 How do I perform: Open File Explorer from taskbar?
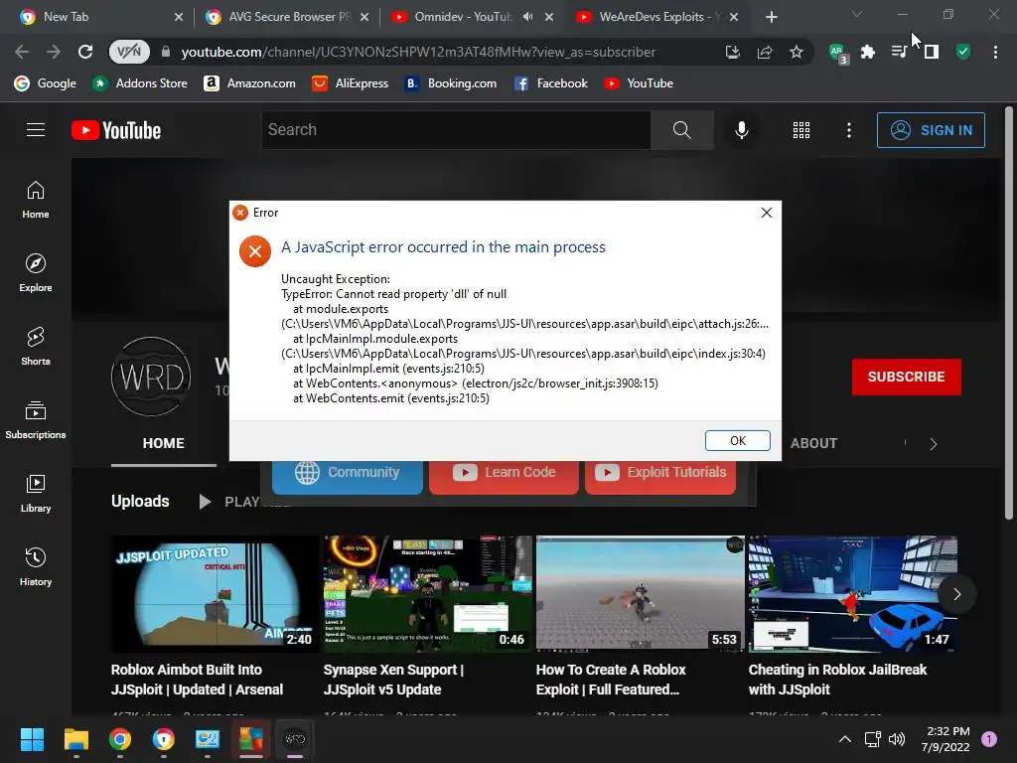point(75,739)
